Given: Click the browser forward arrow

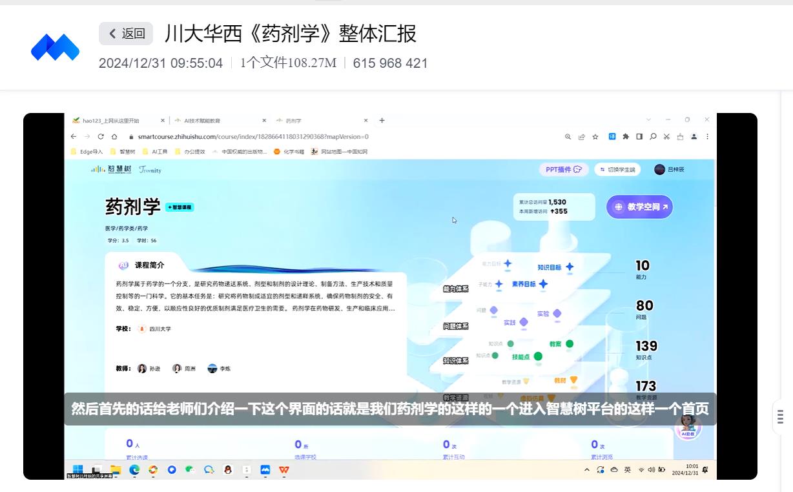Looking at the screenshot, I should (87, 136).
